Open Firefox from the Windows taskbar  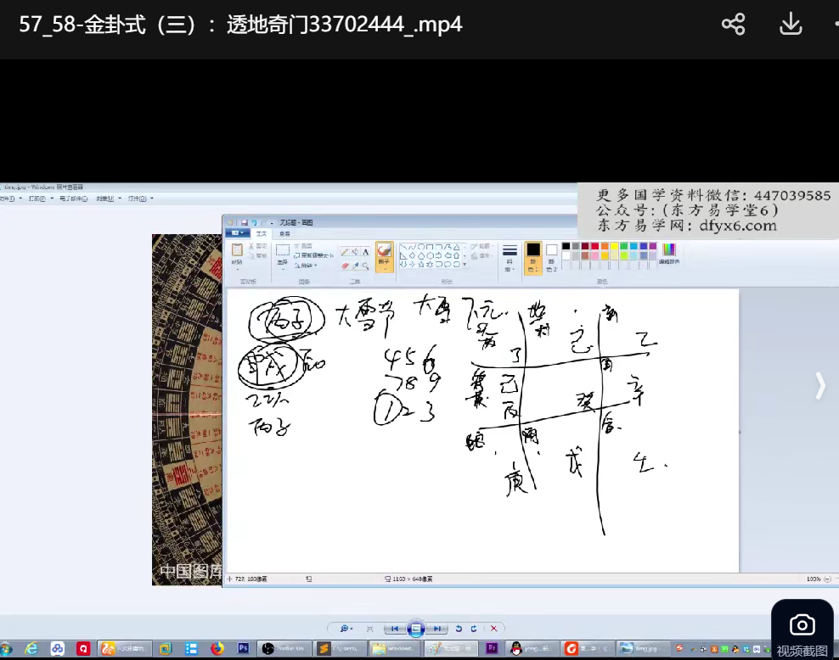217,649
